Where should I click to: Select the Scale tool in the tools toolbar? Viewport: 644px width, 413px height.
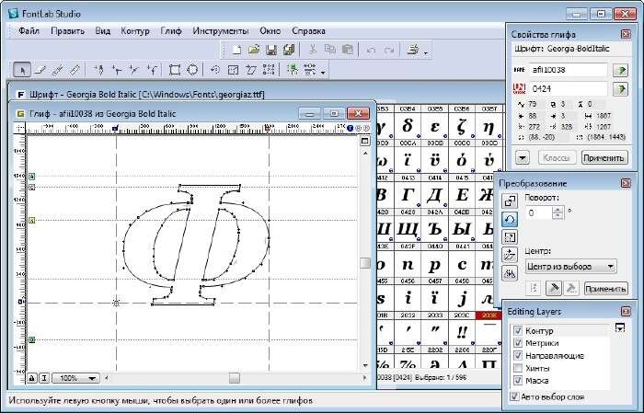tap(234, 70)
